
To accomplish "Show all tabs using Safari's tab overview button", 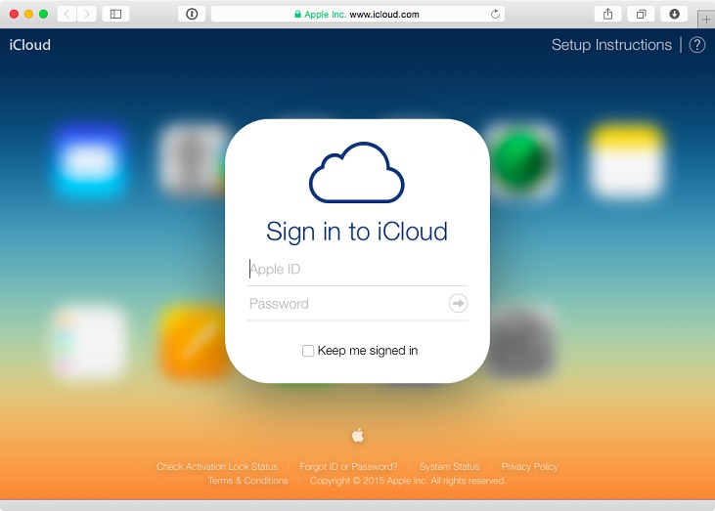I will click(x=641, y=14).
